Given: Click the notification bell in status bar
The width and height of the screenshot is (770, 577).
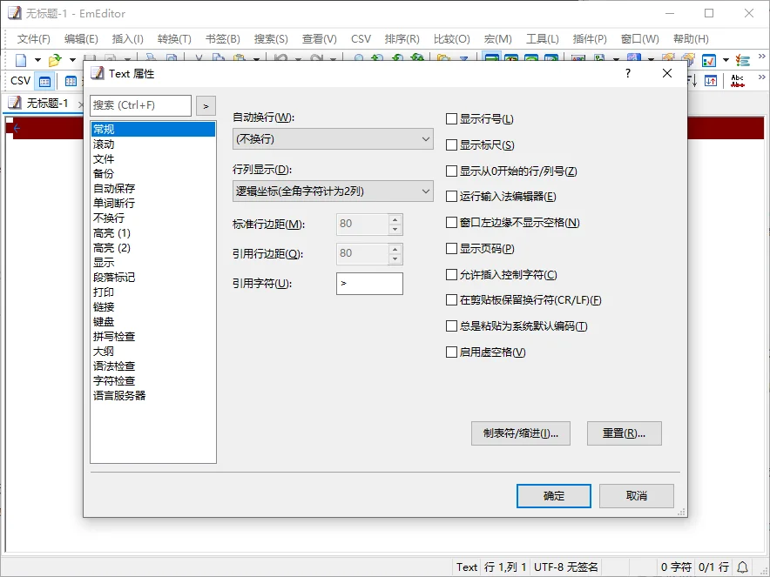Looking at the screenshot, I should coord(743,567).
